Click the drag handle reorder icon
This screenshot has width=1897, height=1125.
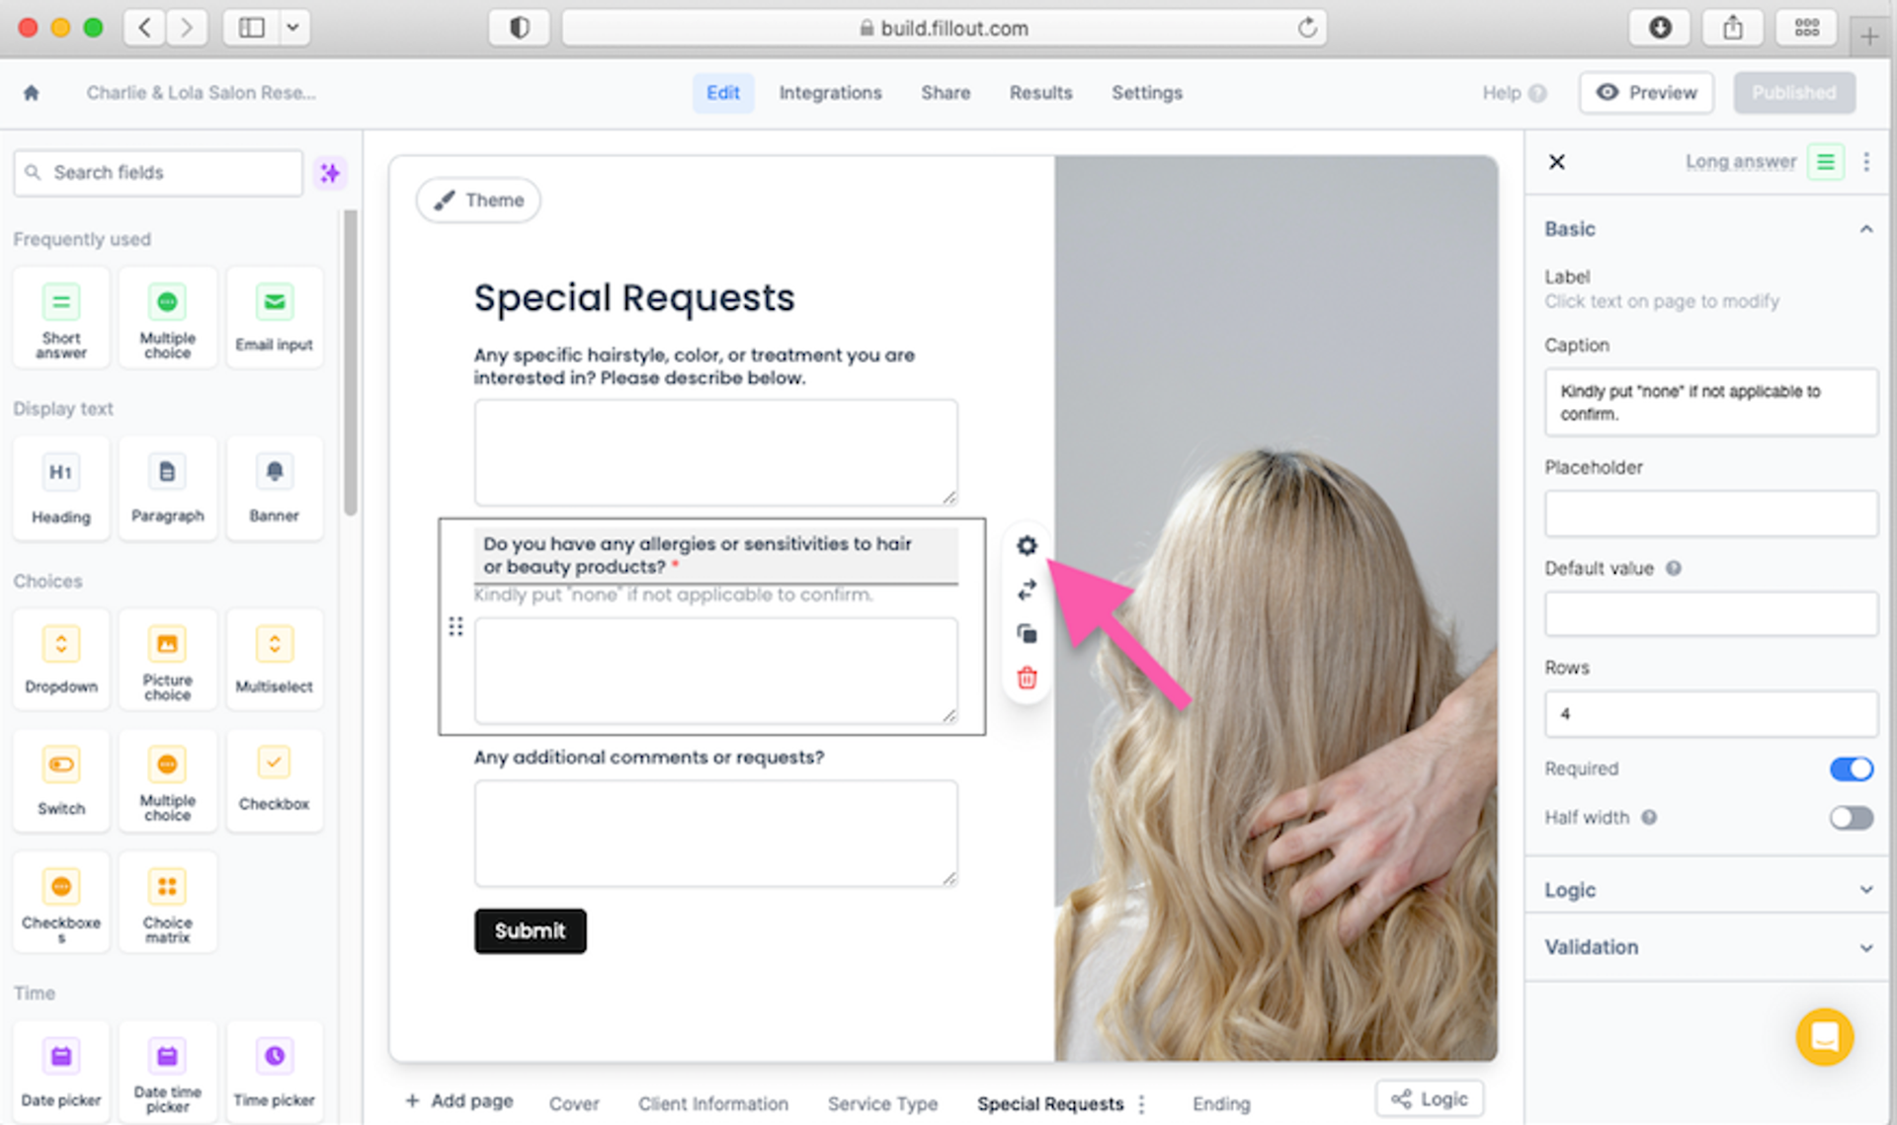(455, 625)
